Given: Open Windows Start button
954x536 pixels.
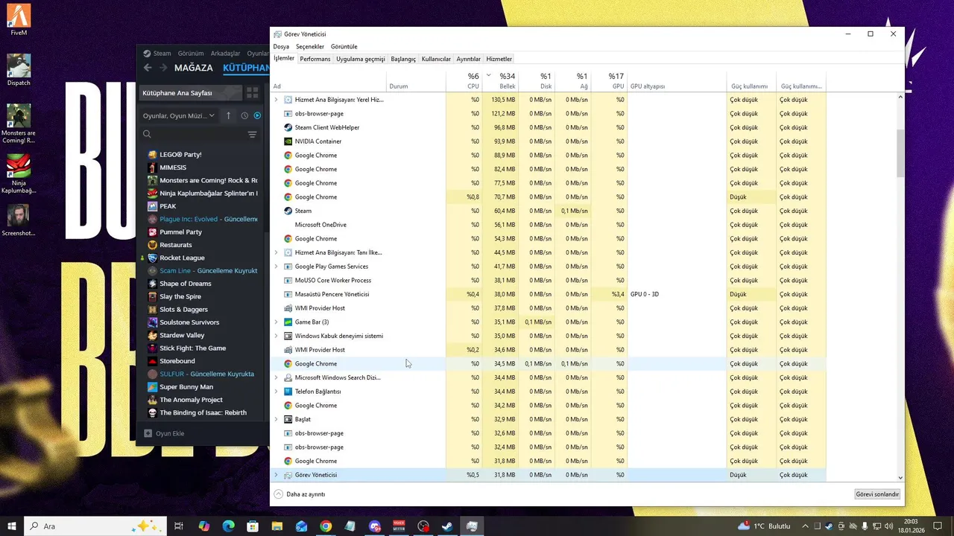Looking at the screenshot, I should (12, 526).
